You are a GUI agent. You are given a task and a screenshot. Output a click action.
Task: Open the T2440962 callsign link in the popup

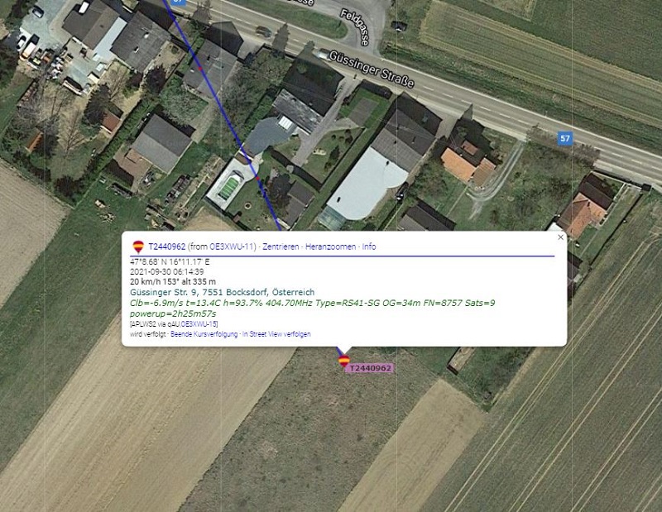167,246
